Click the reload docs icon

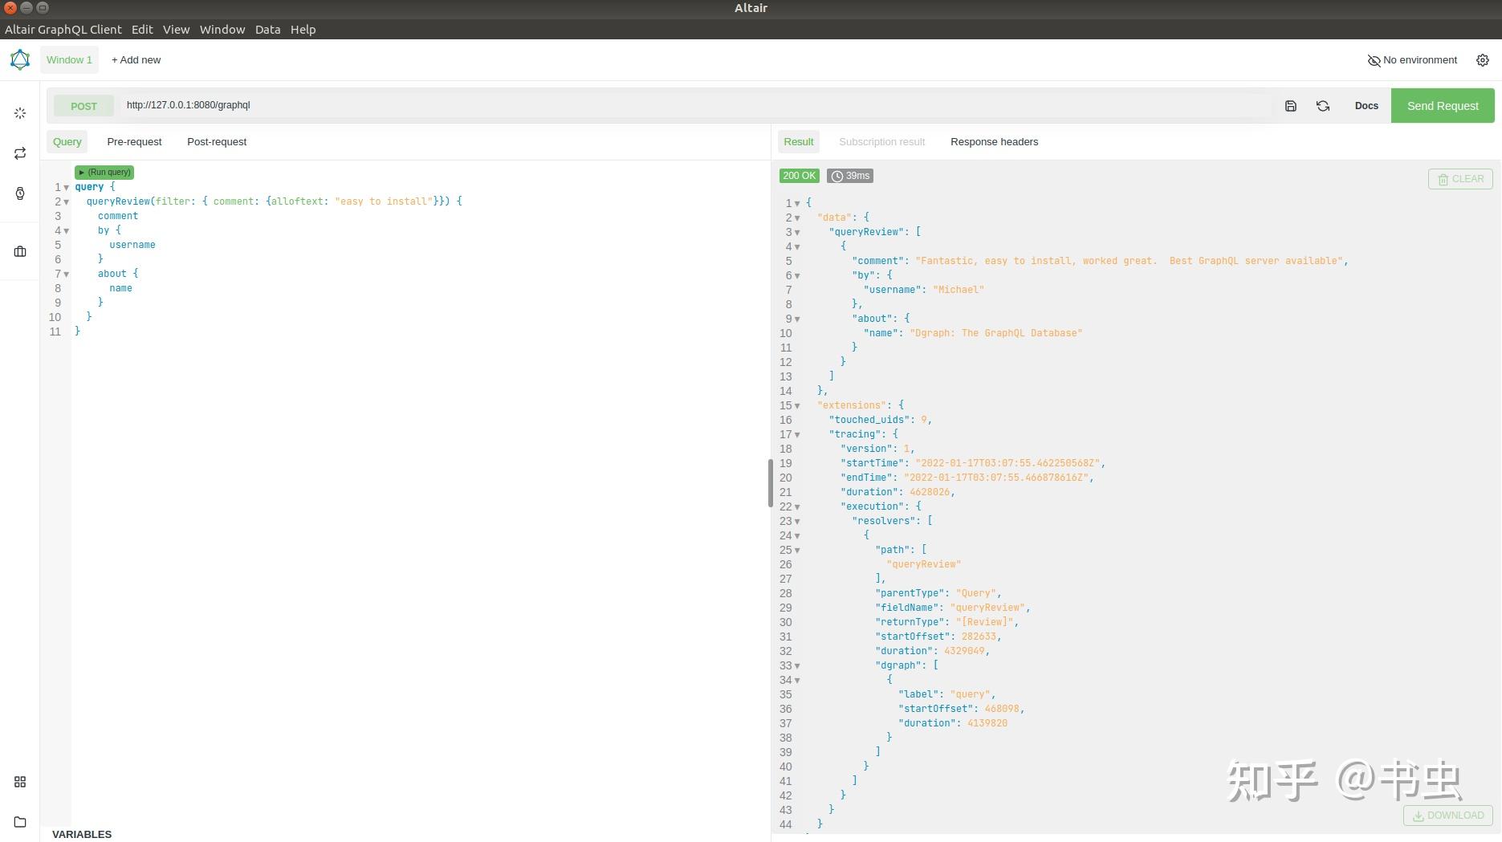point(1323,106)
